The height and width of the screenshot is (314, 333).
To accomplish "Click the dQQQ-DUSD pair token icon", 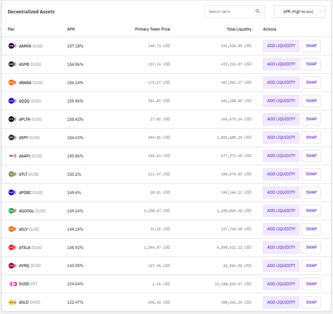I will pyautogui.click(x=13, y=101).
